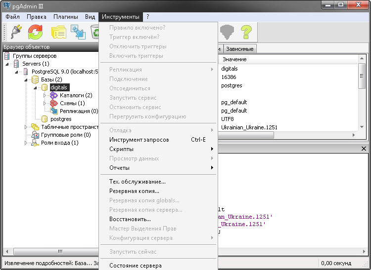Choose Тех. обслуживание... menu entry
This screenshot has width=371, height=270.
click(x=158, y=182)
